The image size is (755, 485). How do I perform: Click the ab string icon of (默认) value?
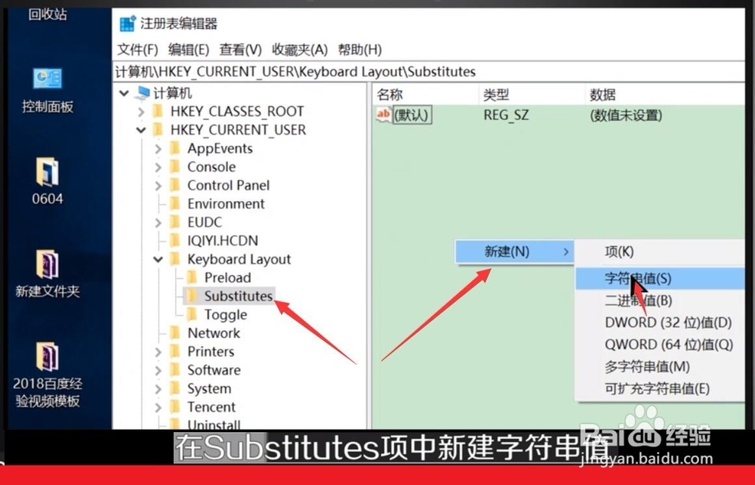pyautogui.click(x=384, y=115)
